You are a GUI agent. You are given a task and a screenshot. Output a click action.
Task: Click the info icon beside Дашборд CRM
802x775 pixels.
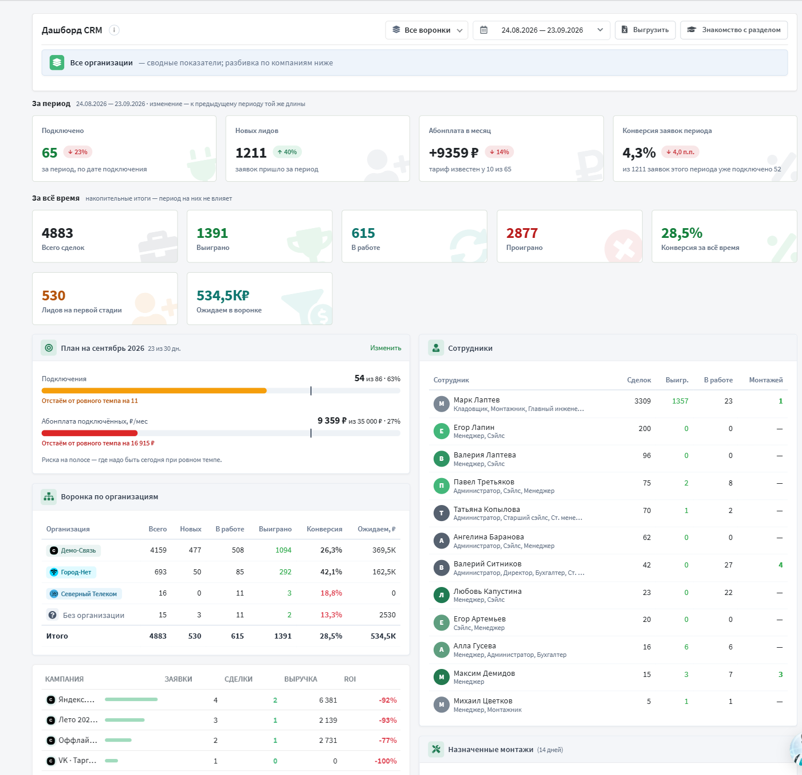tap(114, 30)
